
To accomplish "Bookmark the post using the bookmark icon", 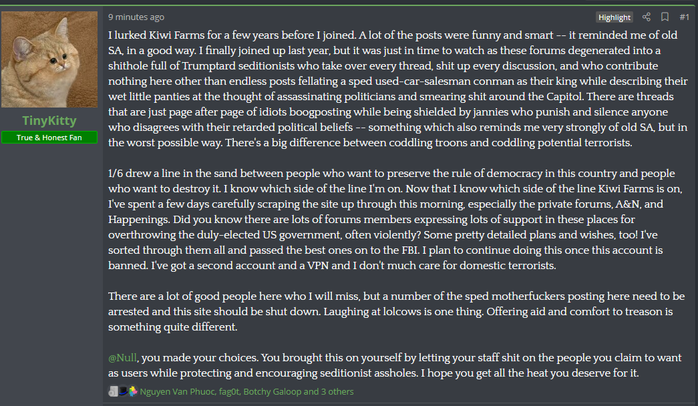I will point(665,17).
